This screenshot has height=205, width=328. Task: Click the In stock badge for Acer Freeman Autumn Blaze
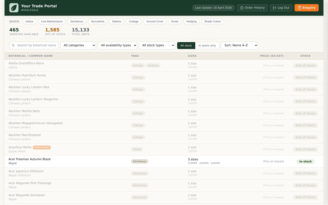tap(305, 161)
